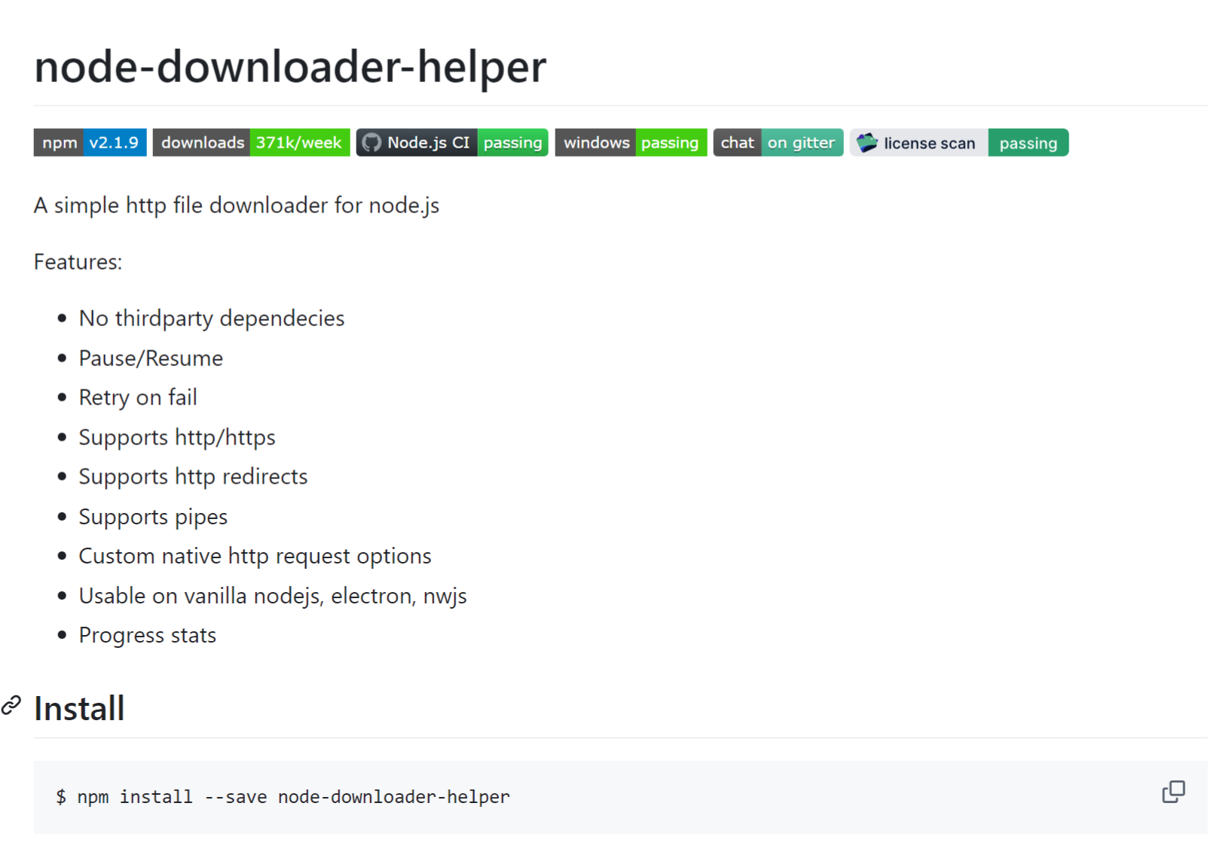Open the downloads 371k/week badge
The width and height of the screenshot is (1232, 855).
tap(251, 142)
